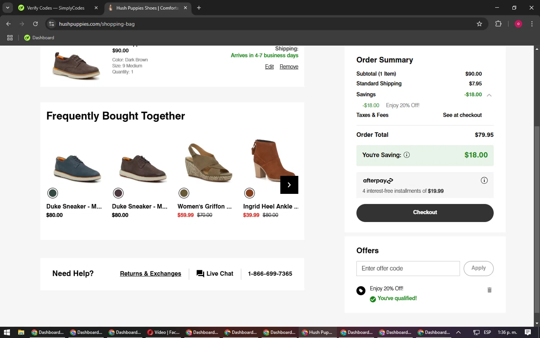Open the apps grid in bookmarks bar
This screenshot has height=338, width=540.
click(x=10, y=37)
